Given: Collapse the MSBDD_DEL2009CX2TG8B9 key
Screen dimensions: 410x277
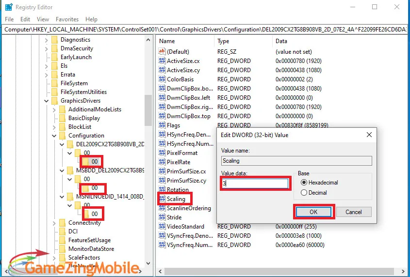Looking at the screenshot, I should [x=62, y=171].
